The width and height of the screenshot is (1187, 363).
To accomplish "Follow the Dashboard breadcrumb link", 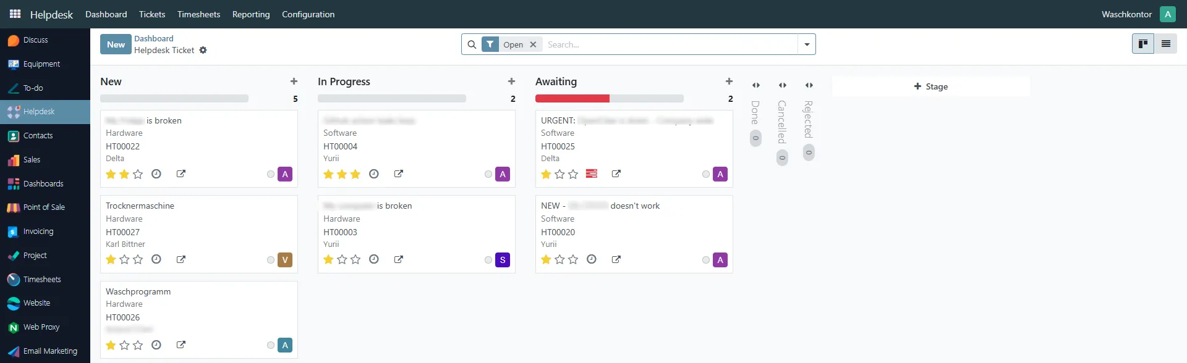I will tap(154, 38).
